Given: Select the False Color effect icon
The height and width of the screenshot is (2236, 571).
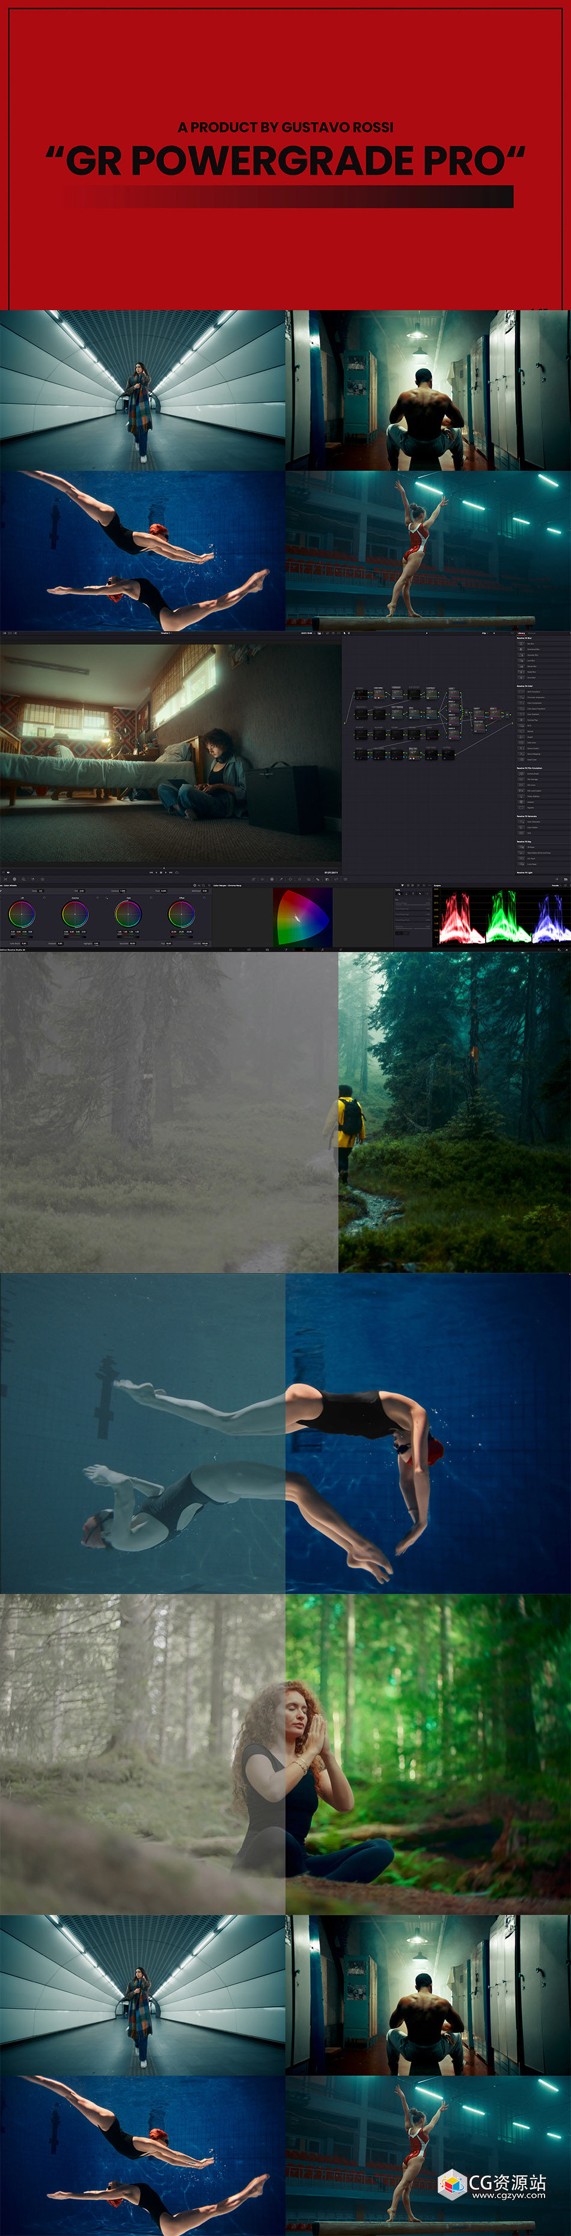Looking at the screenshot, I should pyautogui.click(x=522, y=743).
